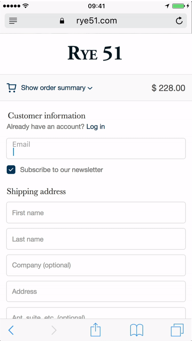The image size is (192, 341).
Task: Show open Safari tabs
Action: pos(177,330)
